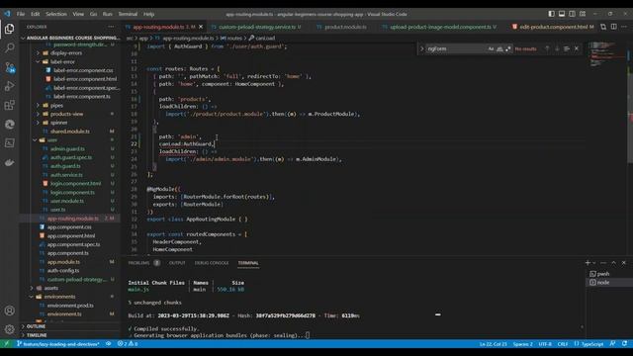Open terminal launch profile dropdown
633x356 pixels.
coord(594,263)
